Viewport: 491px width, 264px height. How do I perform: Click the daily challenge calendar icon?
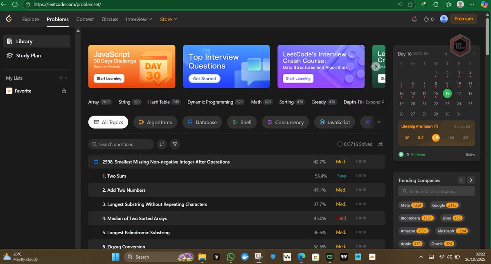(96, 162)
